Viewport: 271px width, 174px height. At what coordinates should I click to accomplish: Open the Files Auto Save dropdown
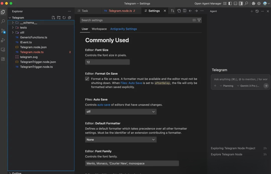[x=121, y=112]
